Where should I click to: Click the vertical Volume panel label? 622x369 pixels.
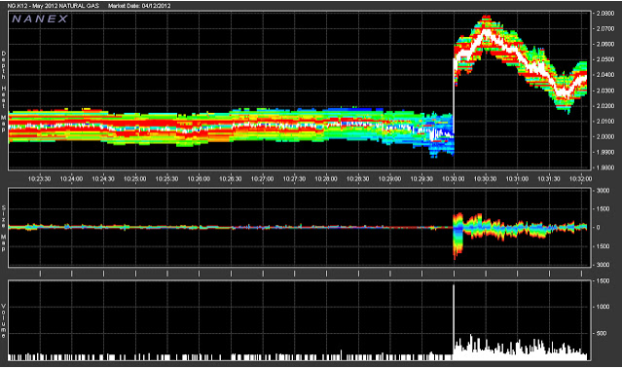(4, 320)
